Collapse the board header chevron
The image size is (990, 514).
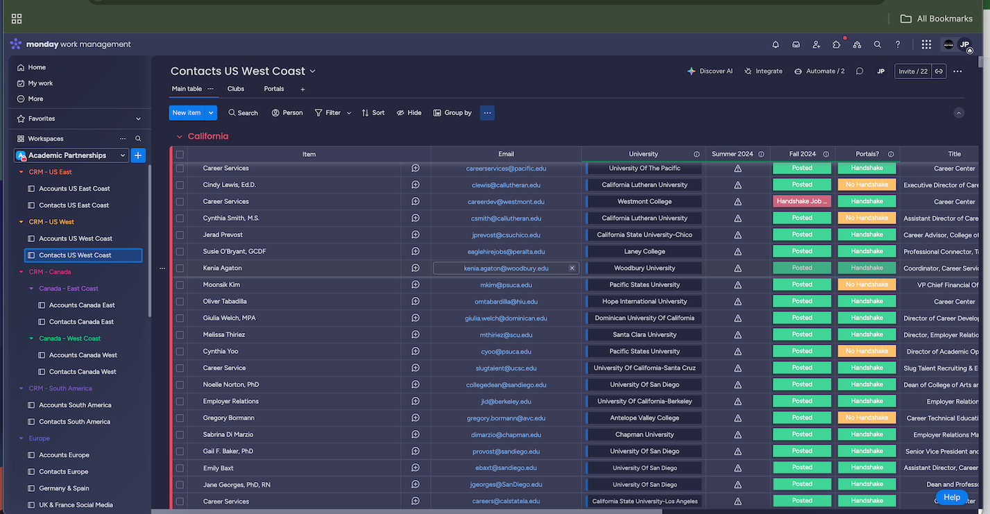(958, 113)
